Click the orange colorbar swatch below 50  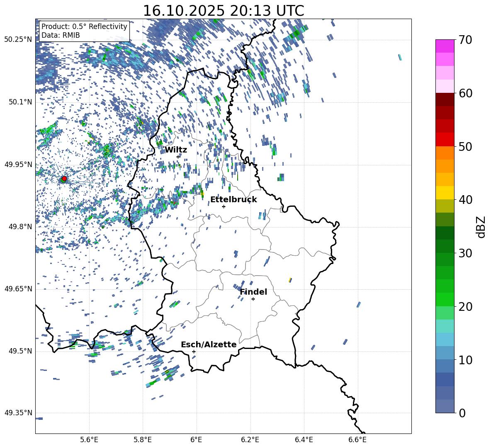[x=445, y=153]
